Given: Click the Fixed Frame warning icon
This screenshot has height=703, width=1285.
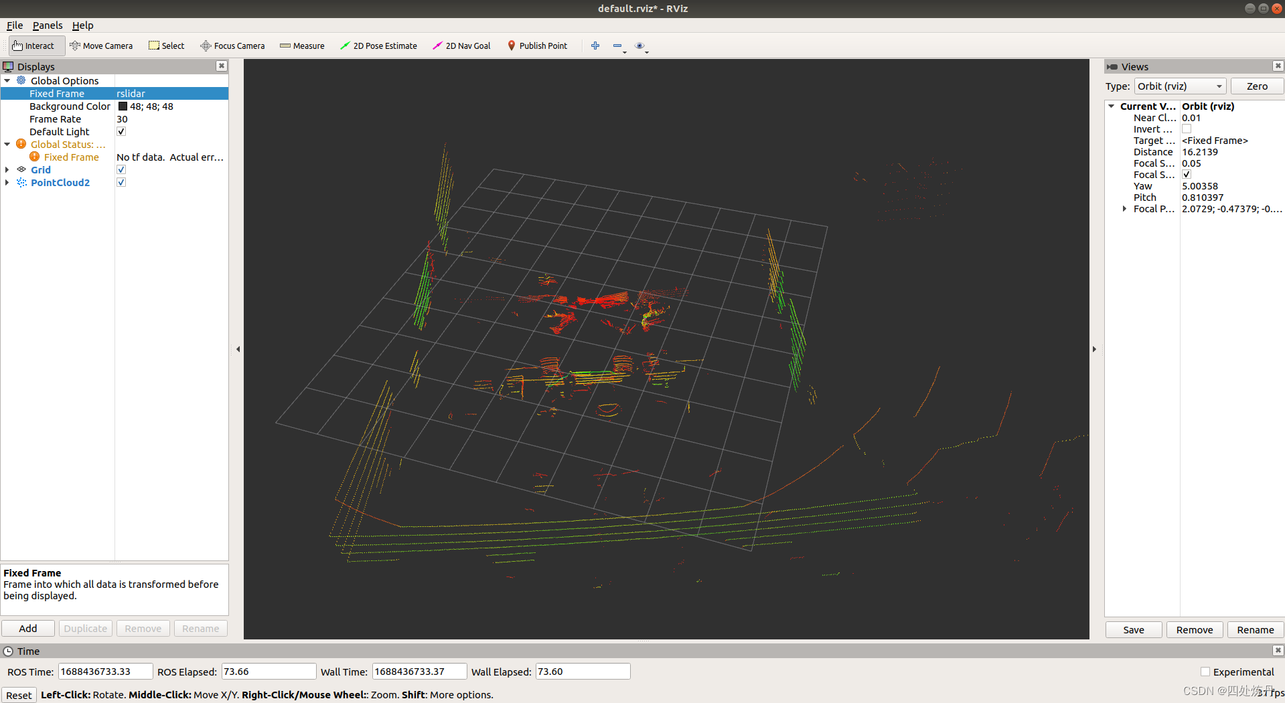Looking at the screenshot, I should pos(35,157).
